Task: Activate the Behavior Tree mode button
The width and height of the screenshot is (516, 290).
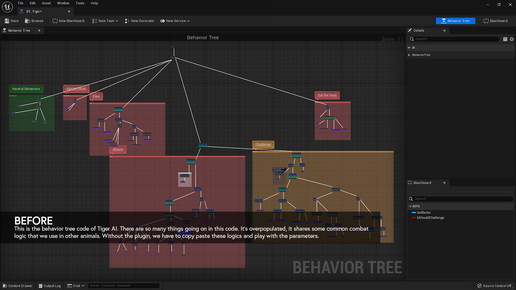Action: (456, 21)
